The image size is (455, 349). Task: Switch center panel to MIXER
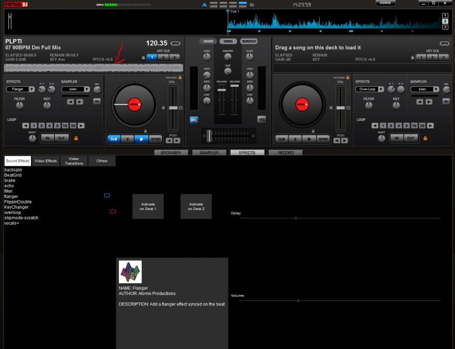click(208, 41)
